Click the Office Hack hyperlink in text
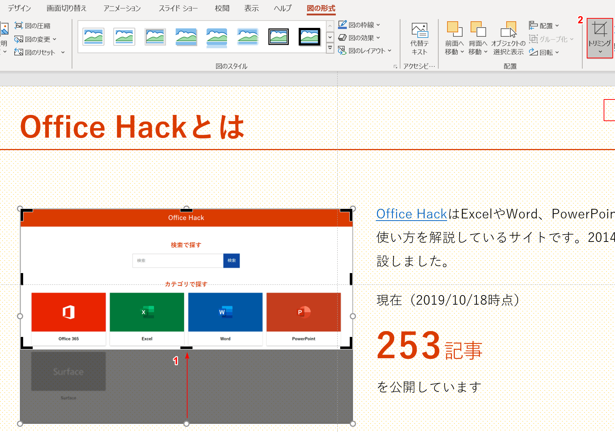 click(x=411, y=214)
